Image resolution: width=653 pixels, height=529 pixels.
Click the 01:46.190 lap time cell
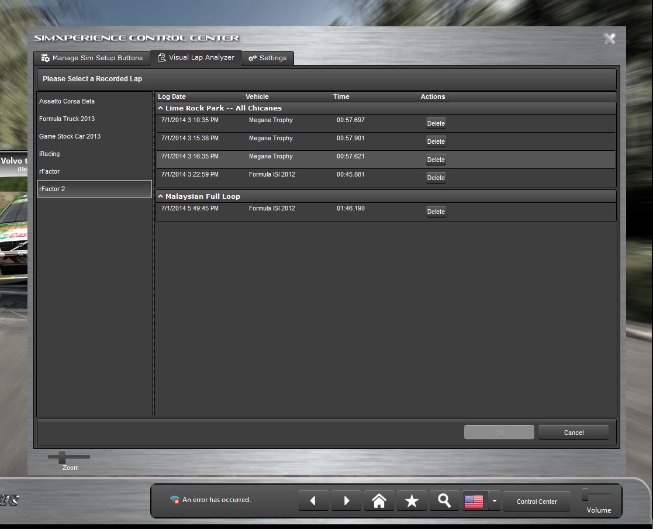[x=351, y=208]
